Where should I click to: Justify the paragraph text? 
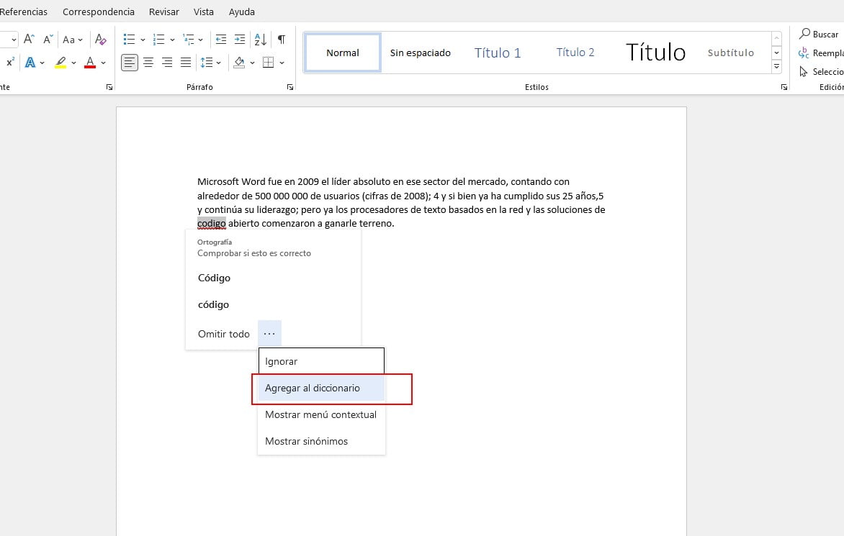[x=186, y=63]
